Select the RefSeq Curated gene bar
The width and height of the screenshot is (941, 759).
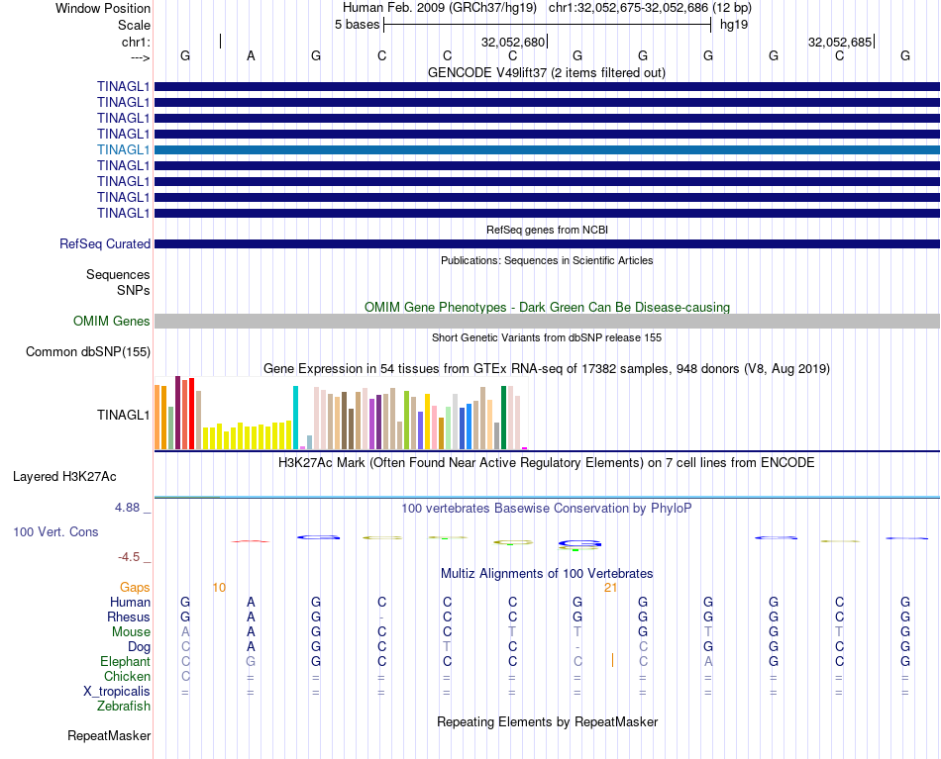click(x=547, y=244)
